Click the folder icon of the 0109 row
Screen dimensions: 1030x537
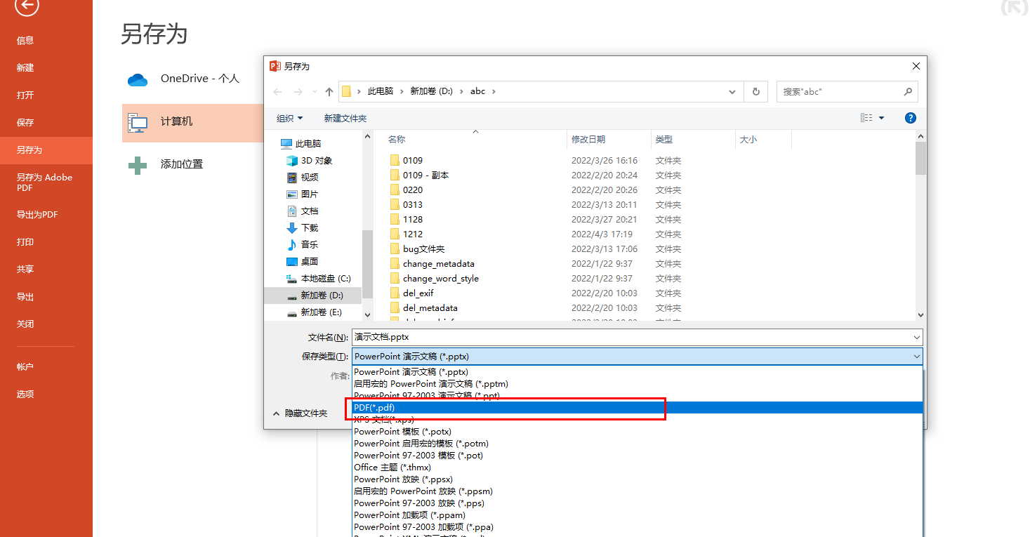point(395,161)
